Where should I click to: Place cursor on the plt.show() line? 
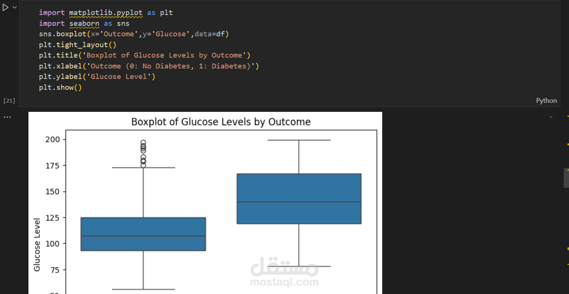coord(60,88)
